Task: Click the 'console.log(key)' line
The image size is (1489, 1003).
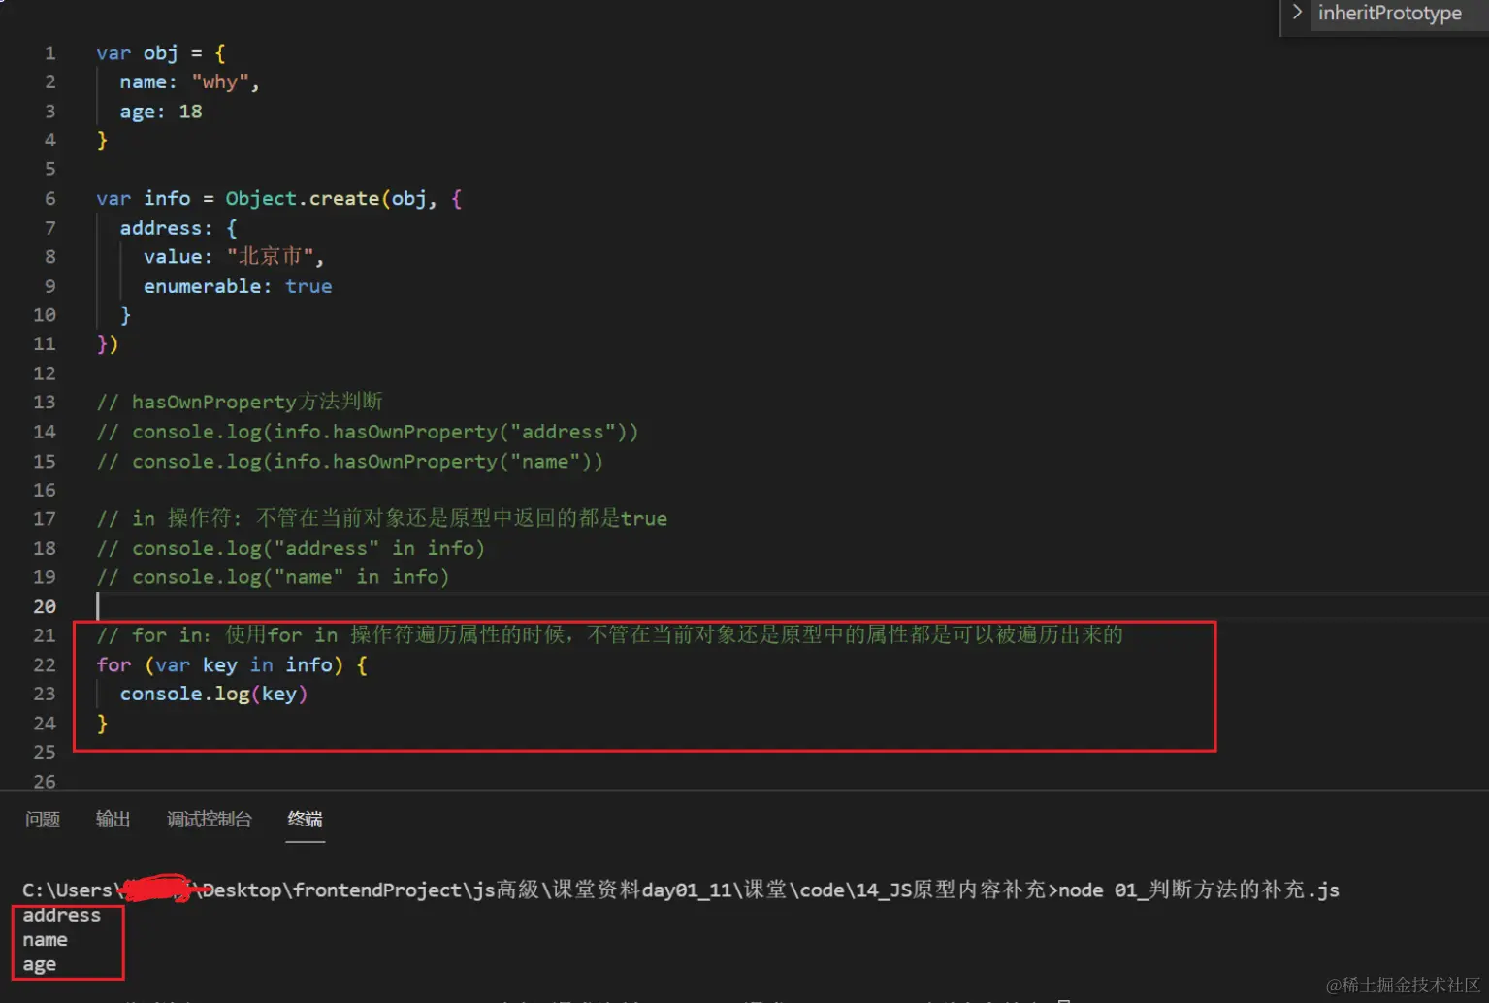Action: coord(213,694)
